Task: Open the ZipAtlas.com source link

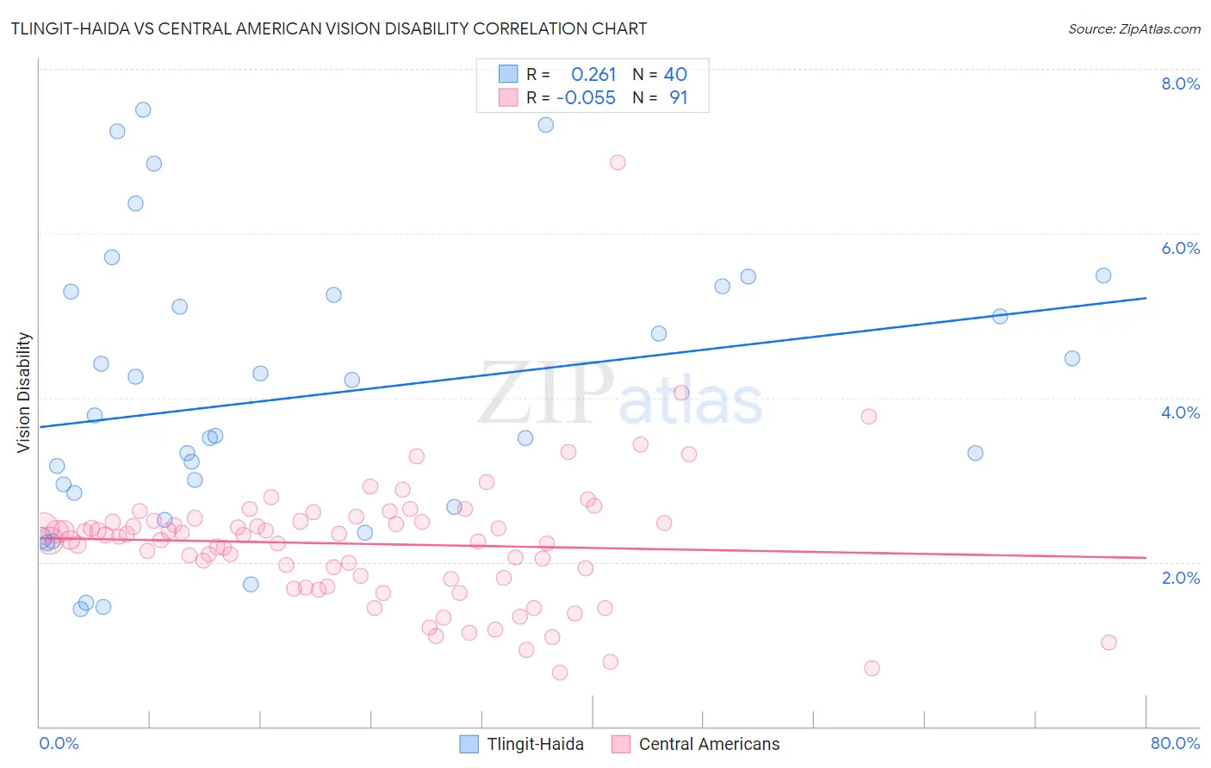Action: [x=1133, y=28]
